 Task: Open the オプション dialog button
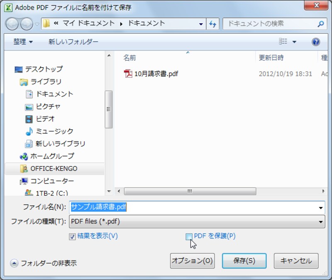tap(192, 261)
